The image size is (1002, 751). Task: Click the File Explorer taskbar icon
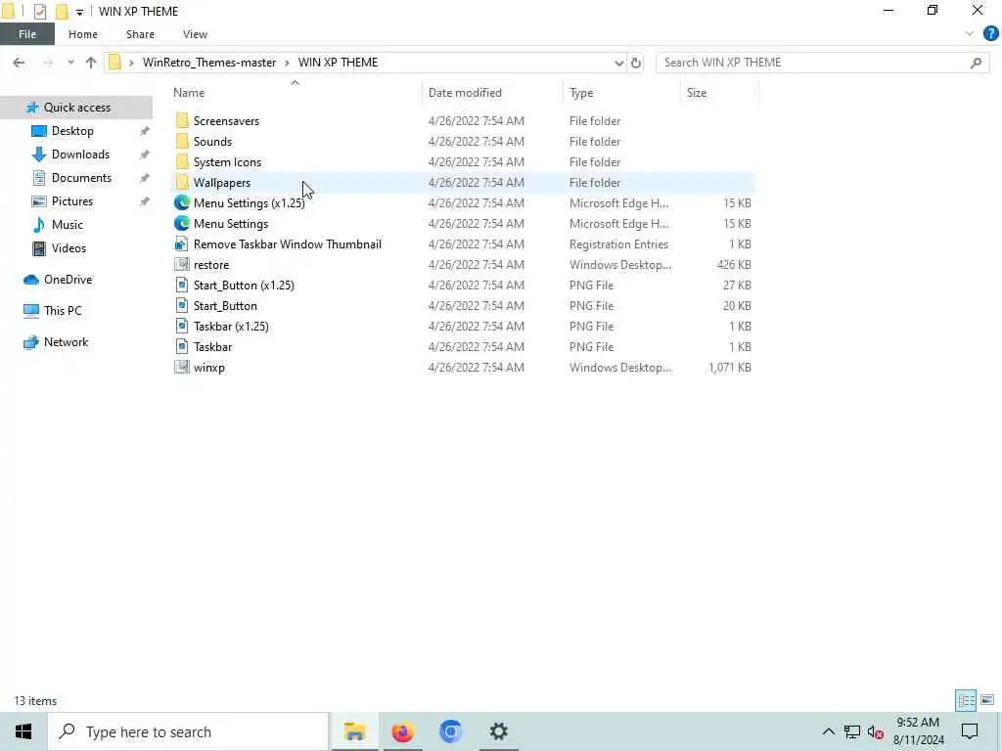pos(354,731)
